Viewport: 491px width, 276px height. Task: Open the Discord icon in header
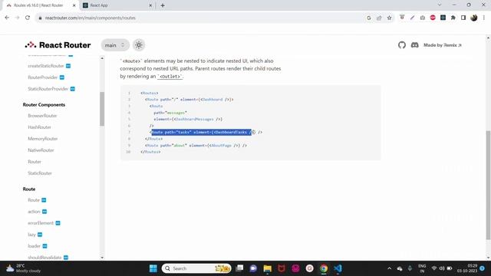pos(414,45)
